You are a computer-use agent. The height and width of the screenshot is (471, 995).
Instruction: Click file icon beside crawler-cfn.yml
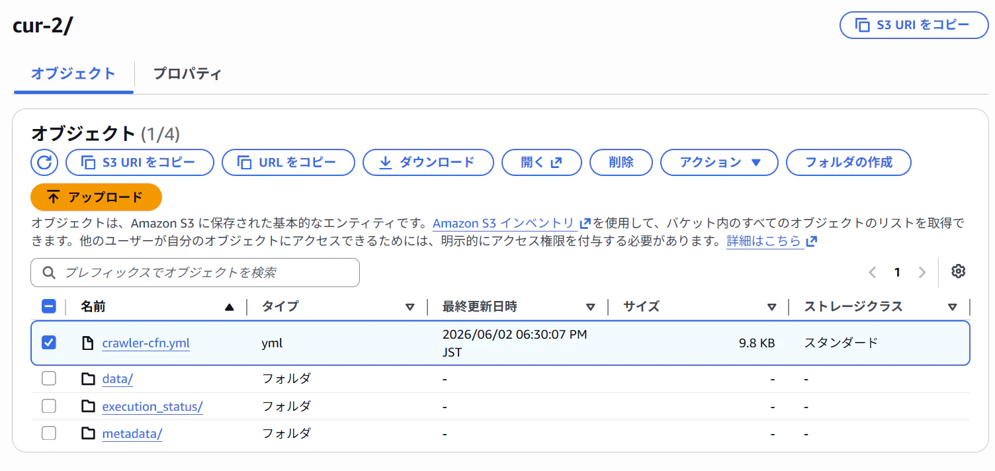click(87, 343)
